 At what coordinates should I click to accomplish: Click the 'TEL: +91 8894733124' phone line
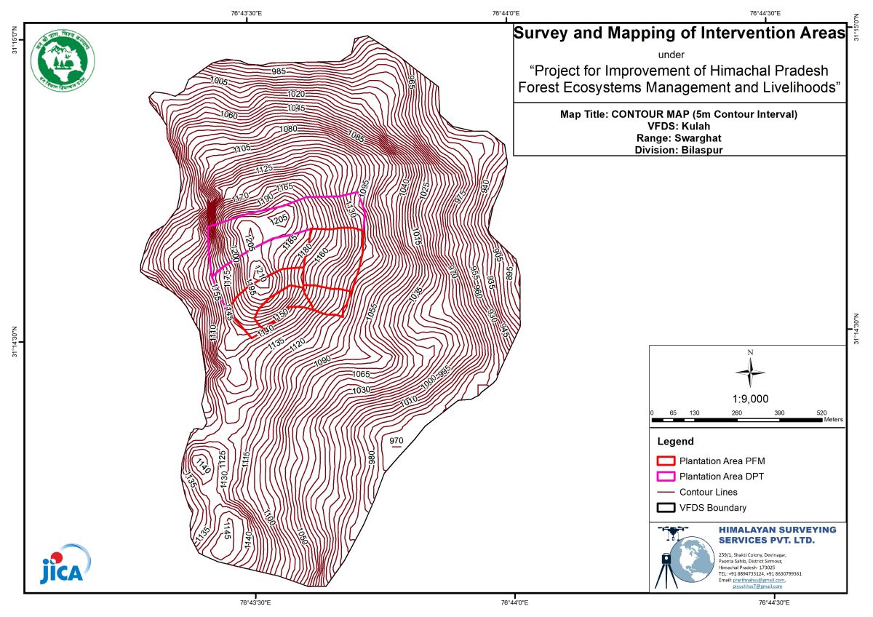pos(760,573)
